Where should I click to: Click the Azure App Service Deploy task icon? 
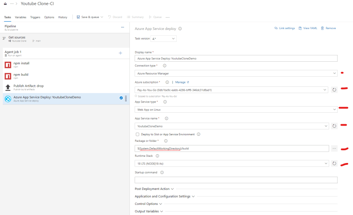8,99
